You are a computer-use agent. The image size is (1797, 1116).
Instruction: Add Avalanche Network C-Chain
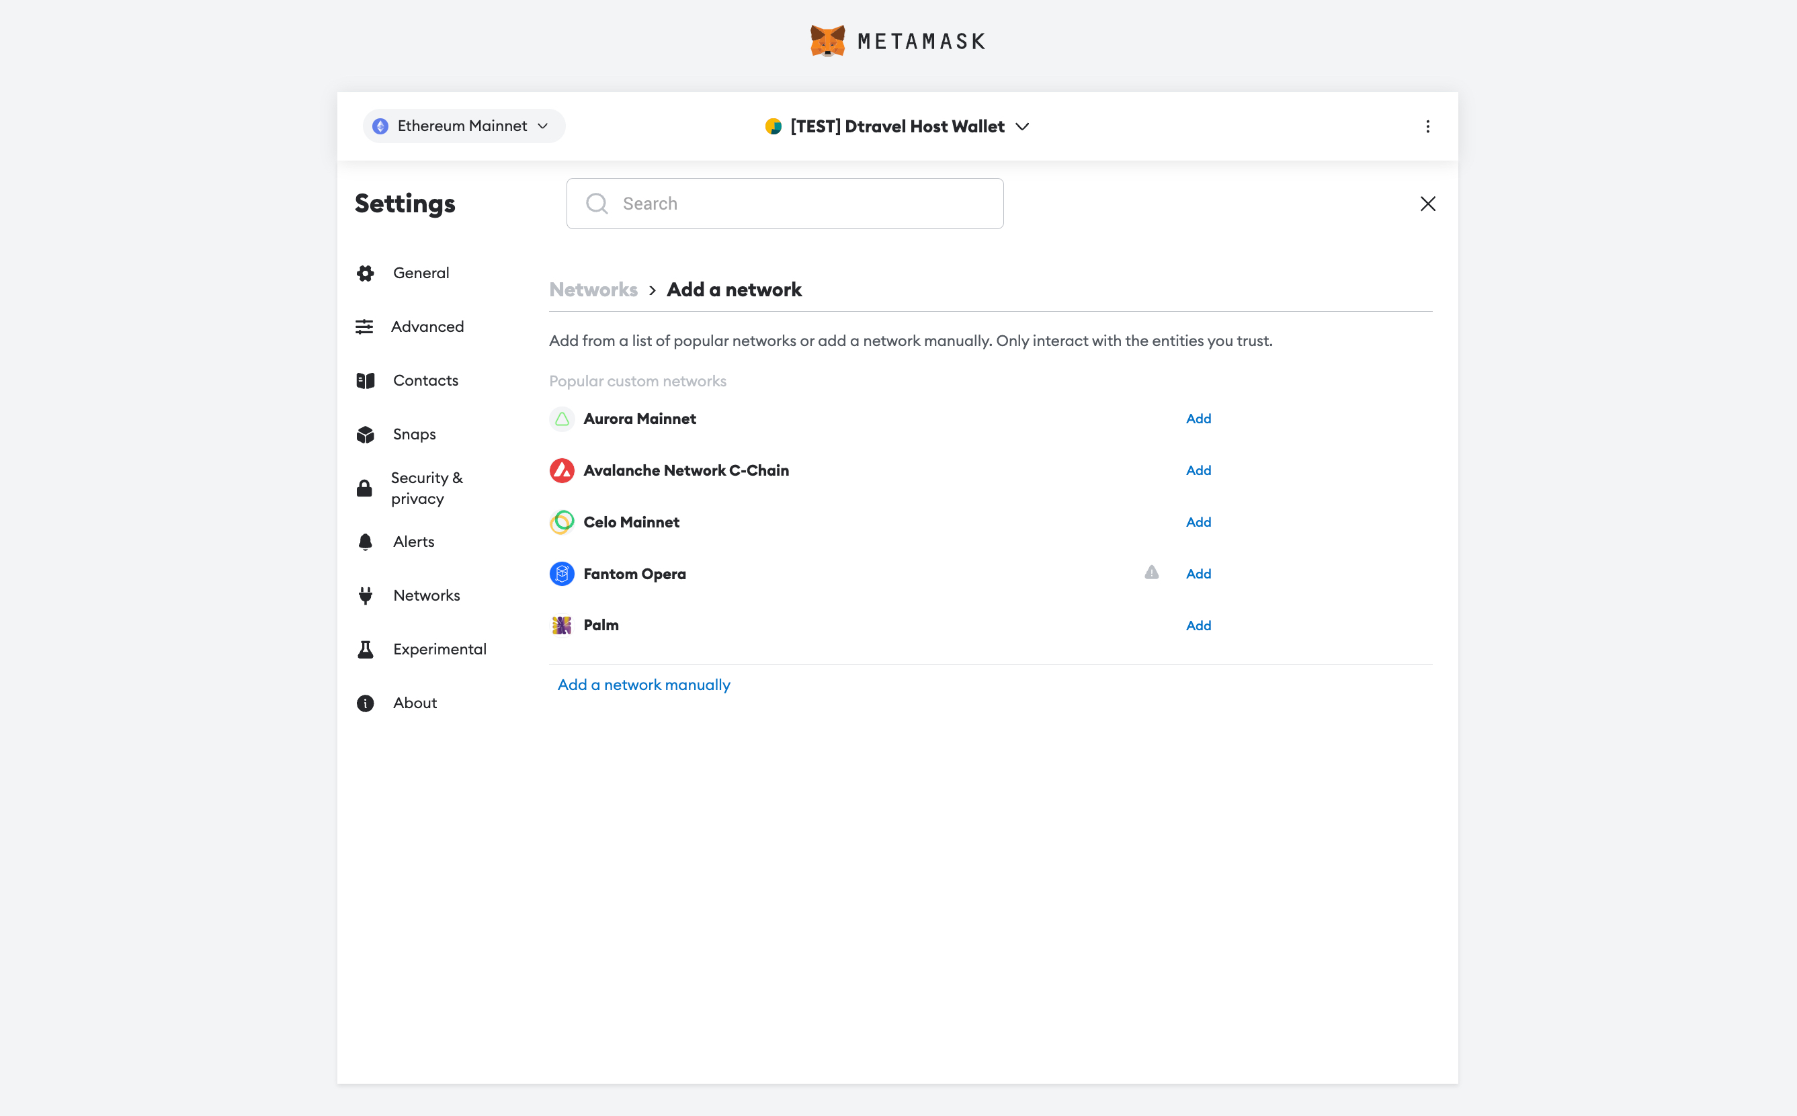pos(1198,470)
